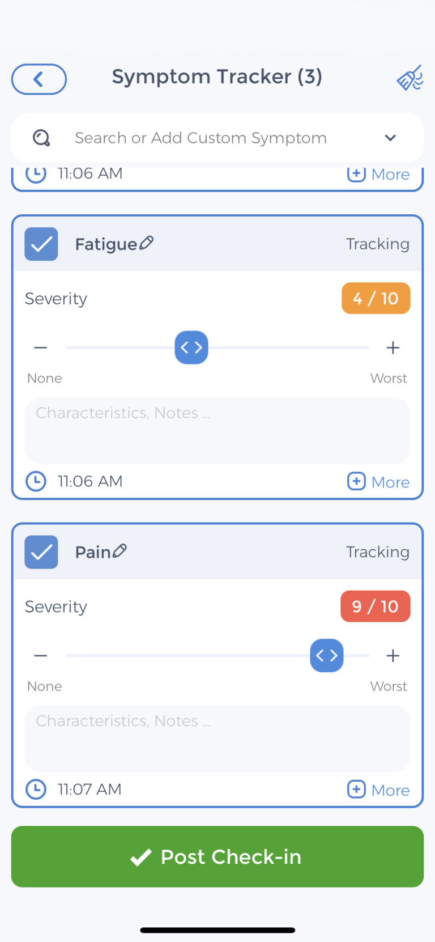Screen dimensions: 435x942
Task: Click the Fatigue severity slider handle
Action: (x=191, y=347)
